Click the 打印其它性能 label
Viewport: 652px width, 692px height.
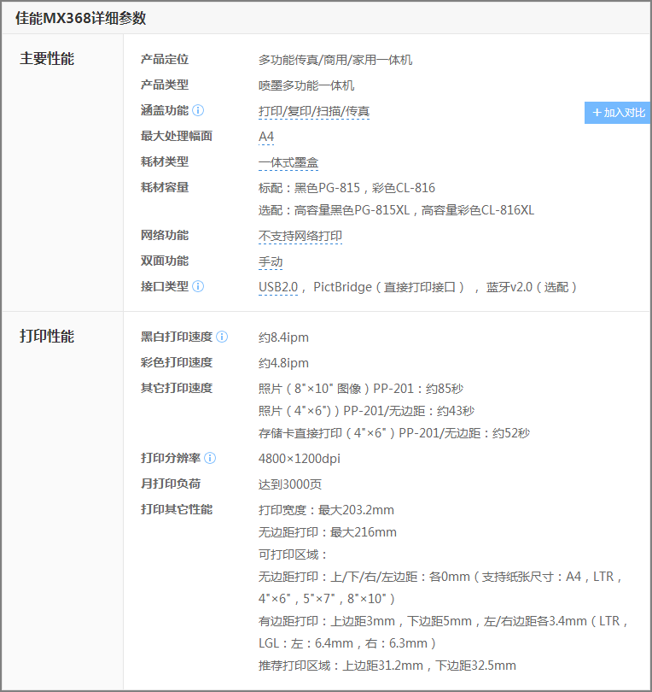177,509
